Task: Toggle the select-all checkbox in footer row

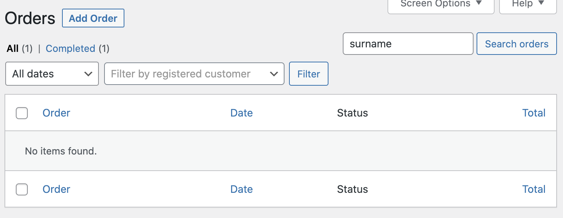Action: click(22, 189)
